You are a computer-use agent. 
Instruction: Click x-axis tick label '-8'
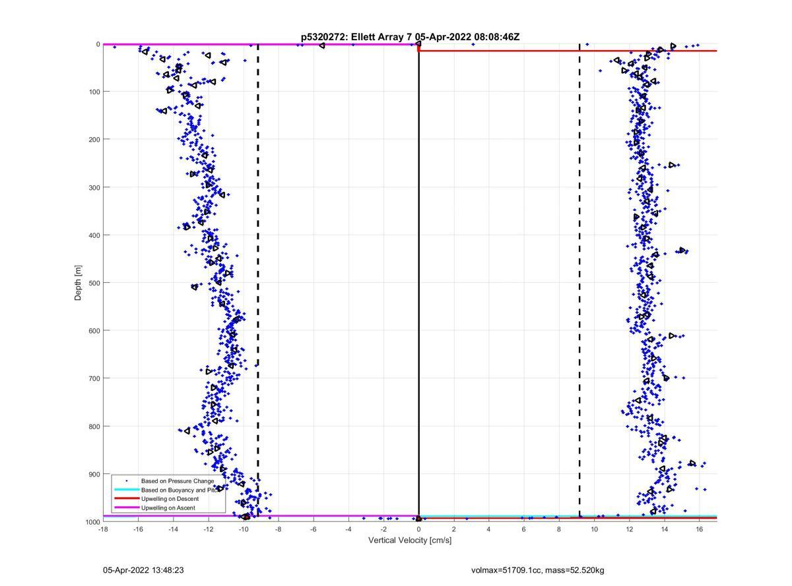[278, 529]
